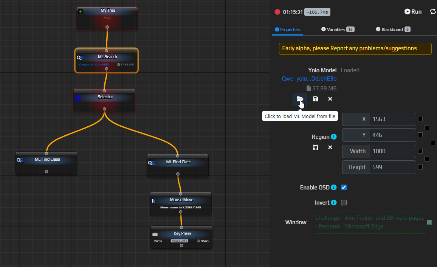Select screen region with the crop-frame icon

click(316, 147)
